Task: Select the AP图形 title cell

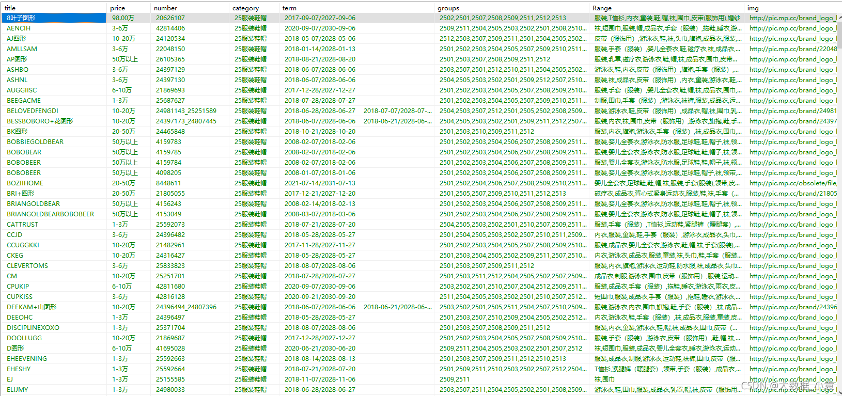Action: click(54, 59)
